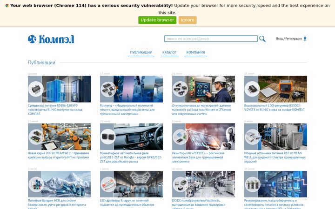This screenshot has height=209, width=335.
Task: Click the Компэл logo
Action: tap(51, 39)
